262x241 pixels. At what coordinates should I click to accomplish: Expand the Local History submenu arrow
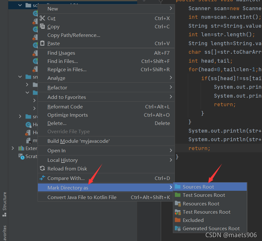(171, 160)
